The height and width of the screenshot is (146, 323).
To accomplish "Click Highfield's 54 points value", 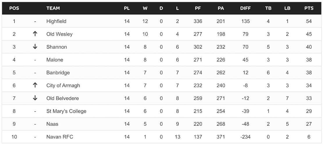I will coord(309,21).
